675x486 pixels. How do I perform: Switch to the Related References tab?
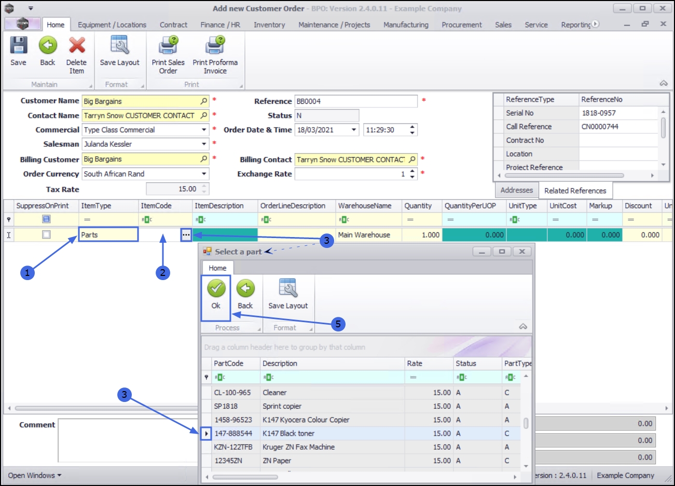(575, 190)
